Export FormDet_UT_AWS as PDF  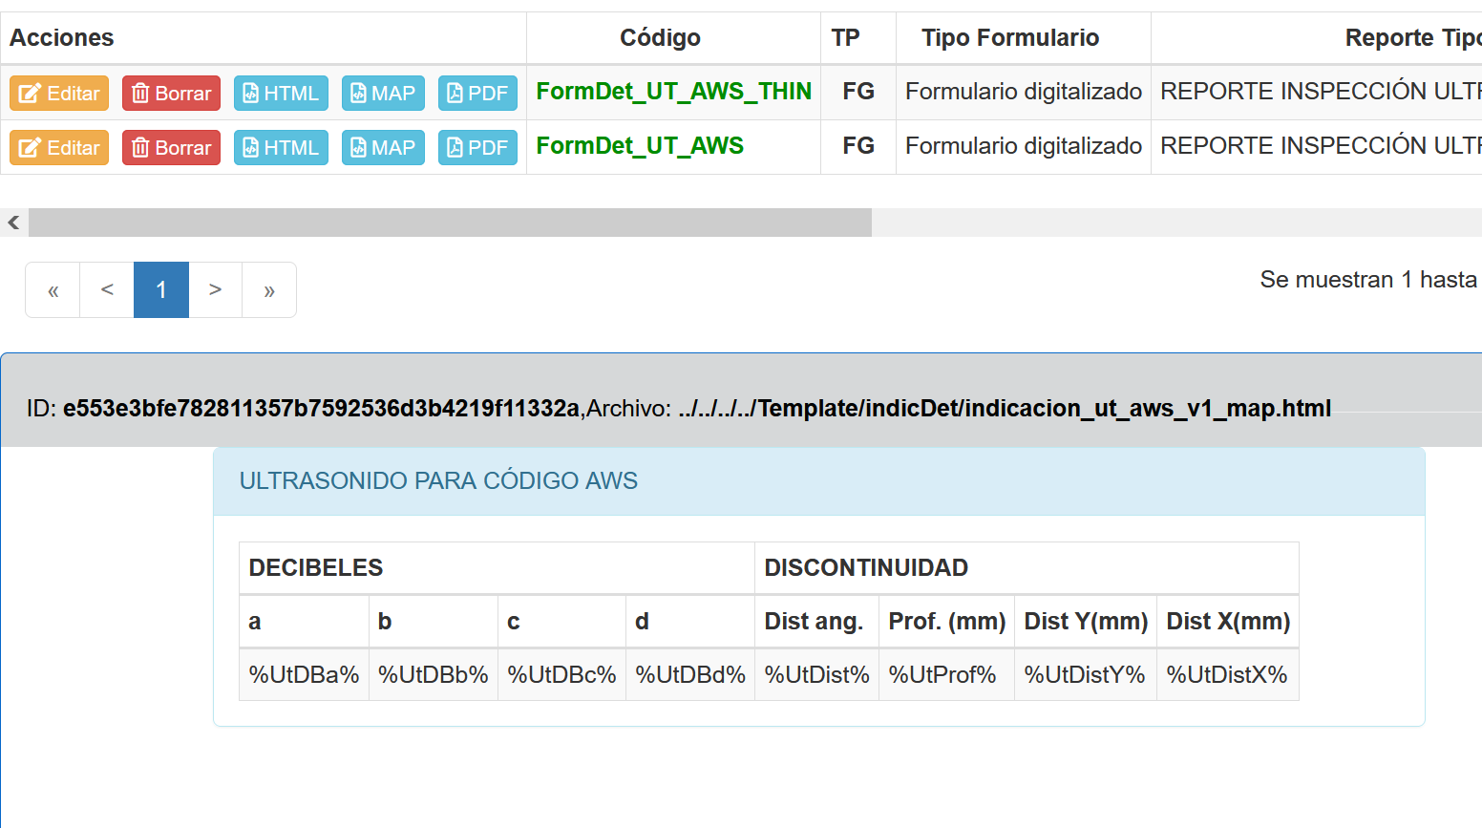[477, 148]
